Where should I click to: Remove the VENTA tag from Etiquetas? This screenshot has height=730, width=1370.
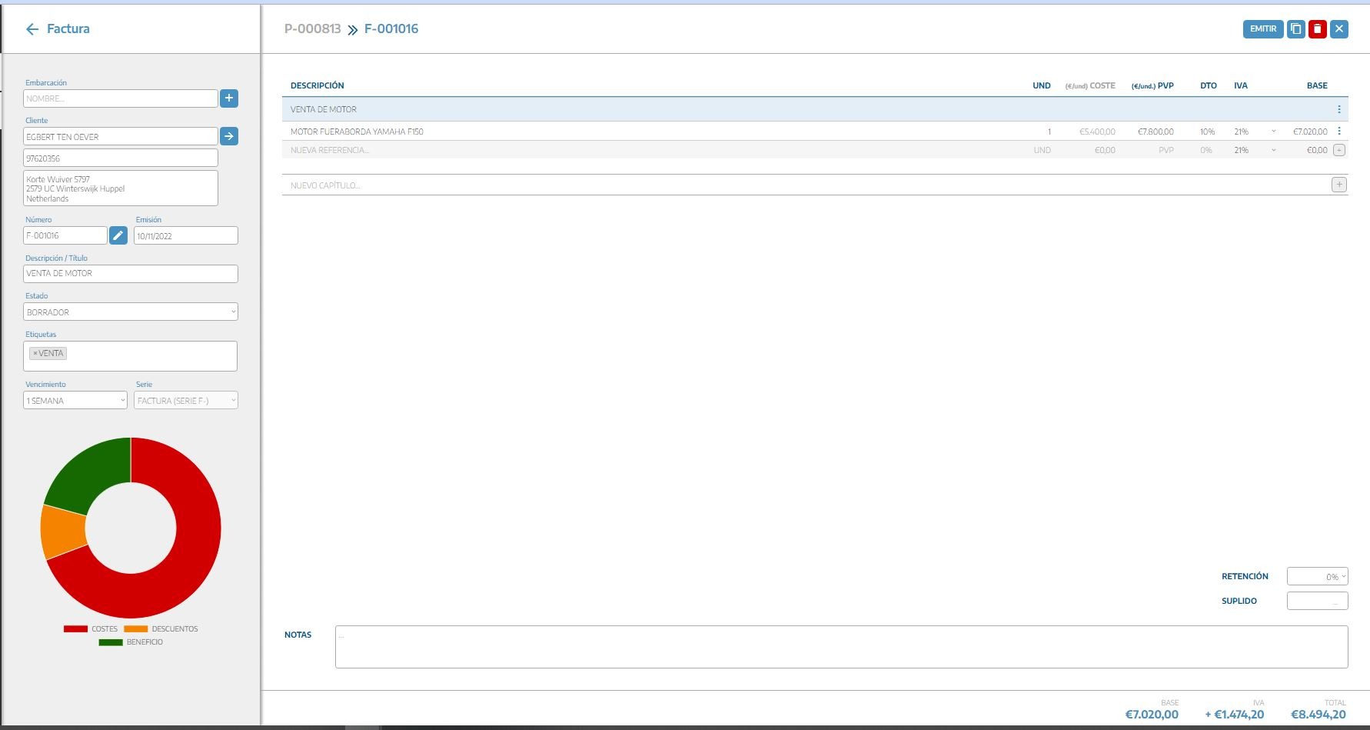point(35,353)
